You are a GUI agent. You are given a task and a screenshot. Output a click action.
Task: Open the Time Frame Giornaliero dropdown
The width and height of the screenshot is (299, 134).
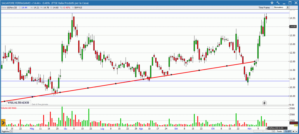281,7
